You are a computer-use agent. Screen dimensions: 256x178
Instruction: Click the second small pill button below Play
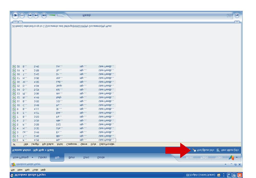[x=20, y=22]
